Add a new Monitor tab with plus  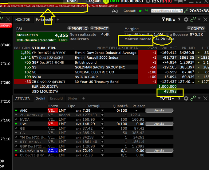point(58,19)
